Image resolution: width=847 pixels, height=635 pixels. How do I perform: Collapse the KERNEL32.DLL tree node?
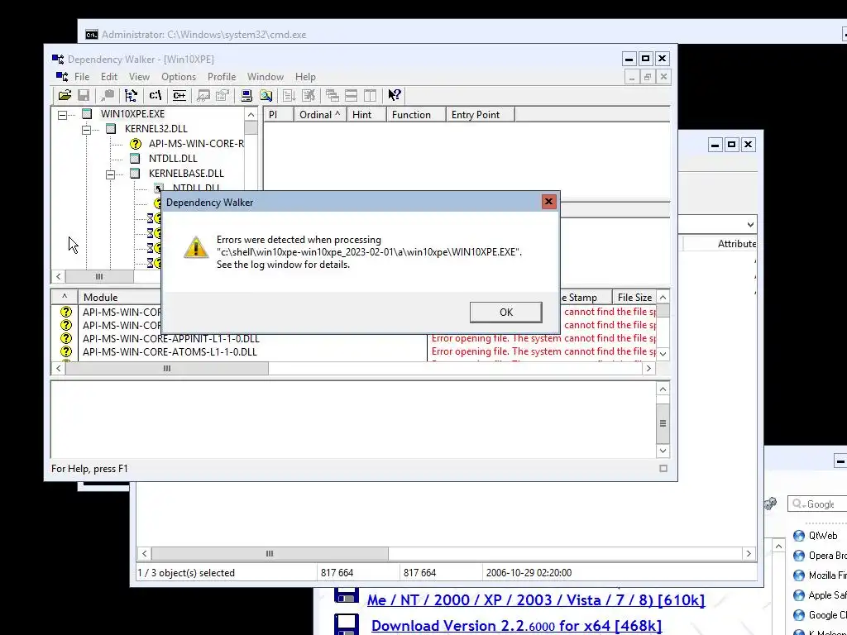[86, 130]
